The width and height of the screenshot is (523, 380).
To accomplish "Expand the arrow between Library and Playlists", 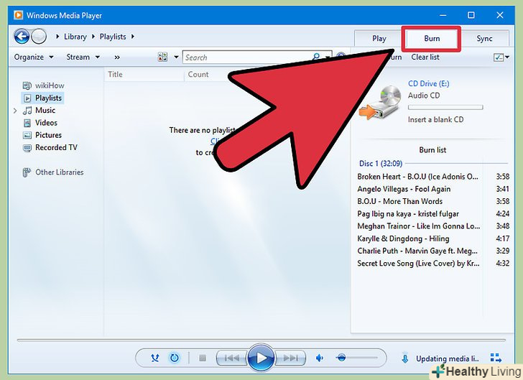I will 93,37.
